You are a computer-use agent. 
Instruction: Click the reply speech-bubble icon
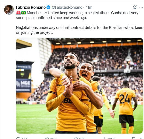coord(18,138)
